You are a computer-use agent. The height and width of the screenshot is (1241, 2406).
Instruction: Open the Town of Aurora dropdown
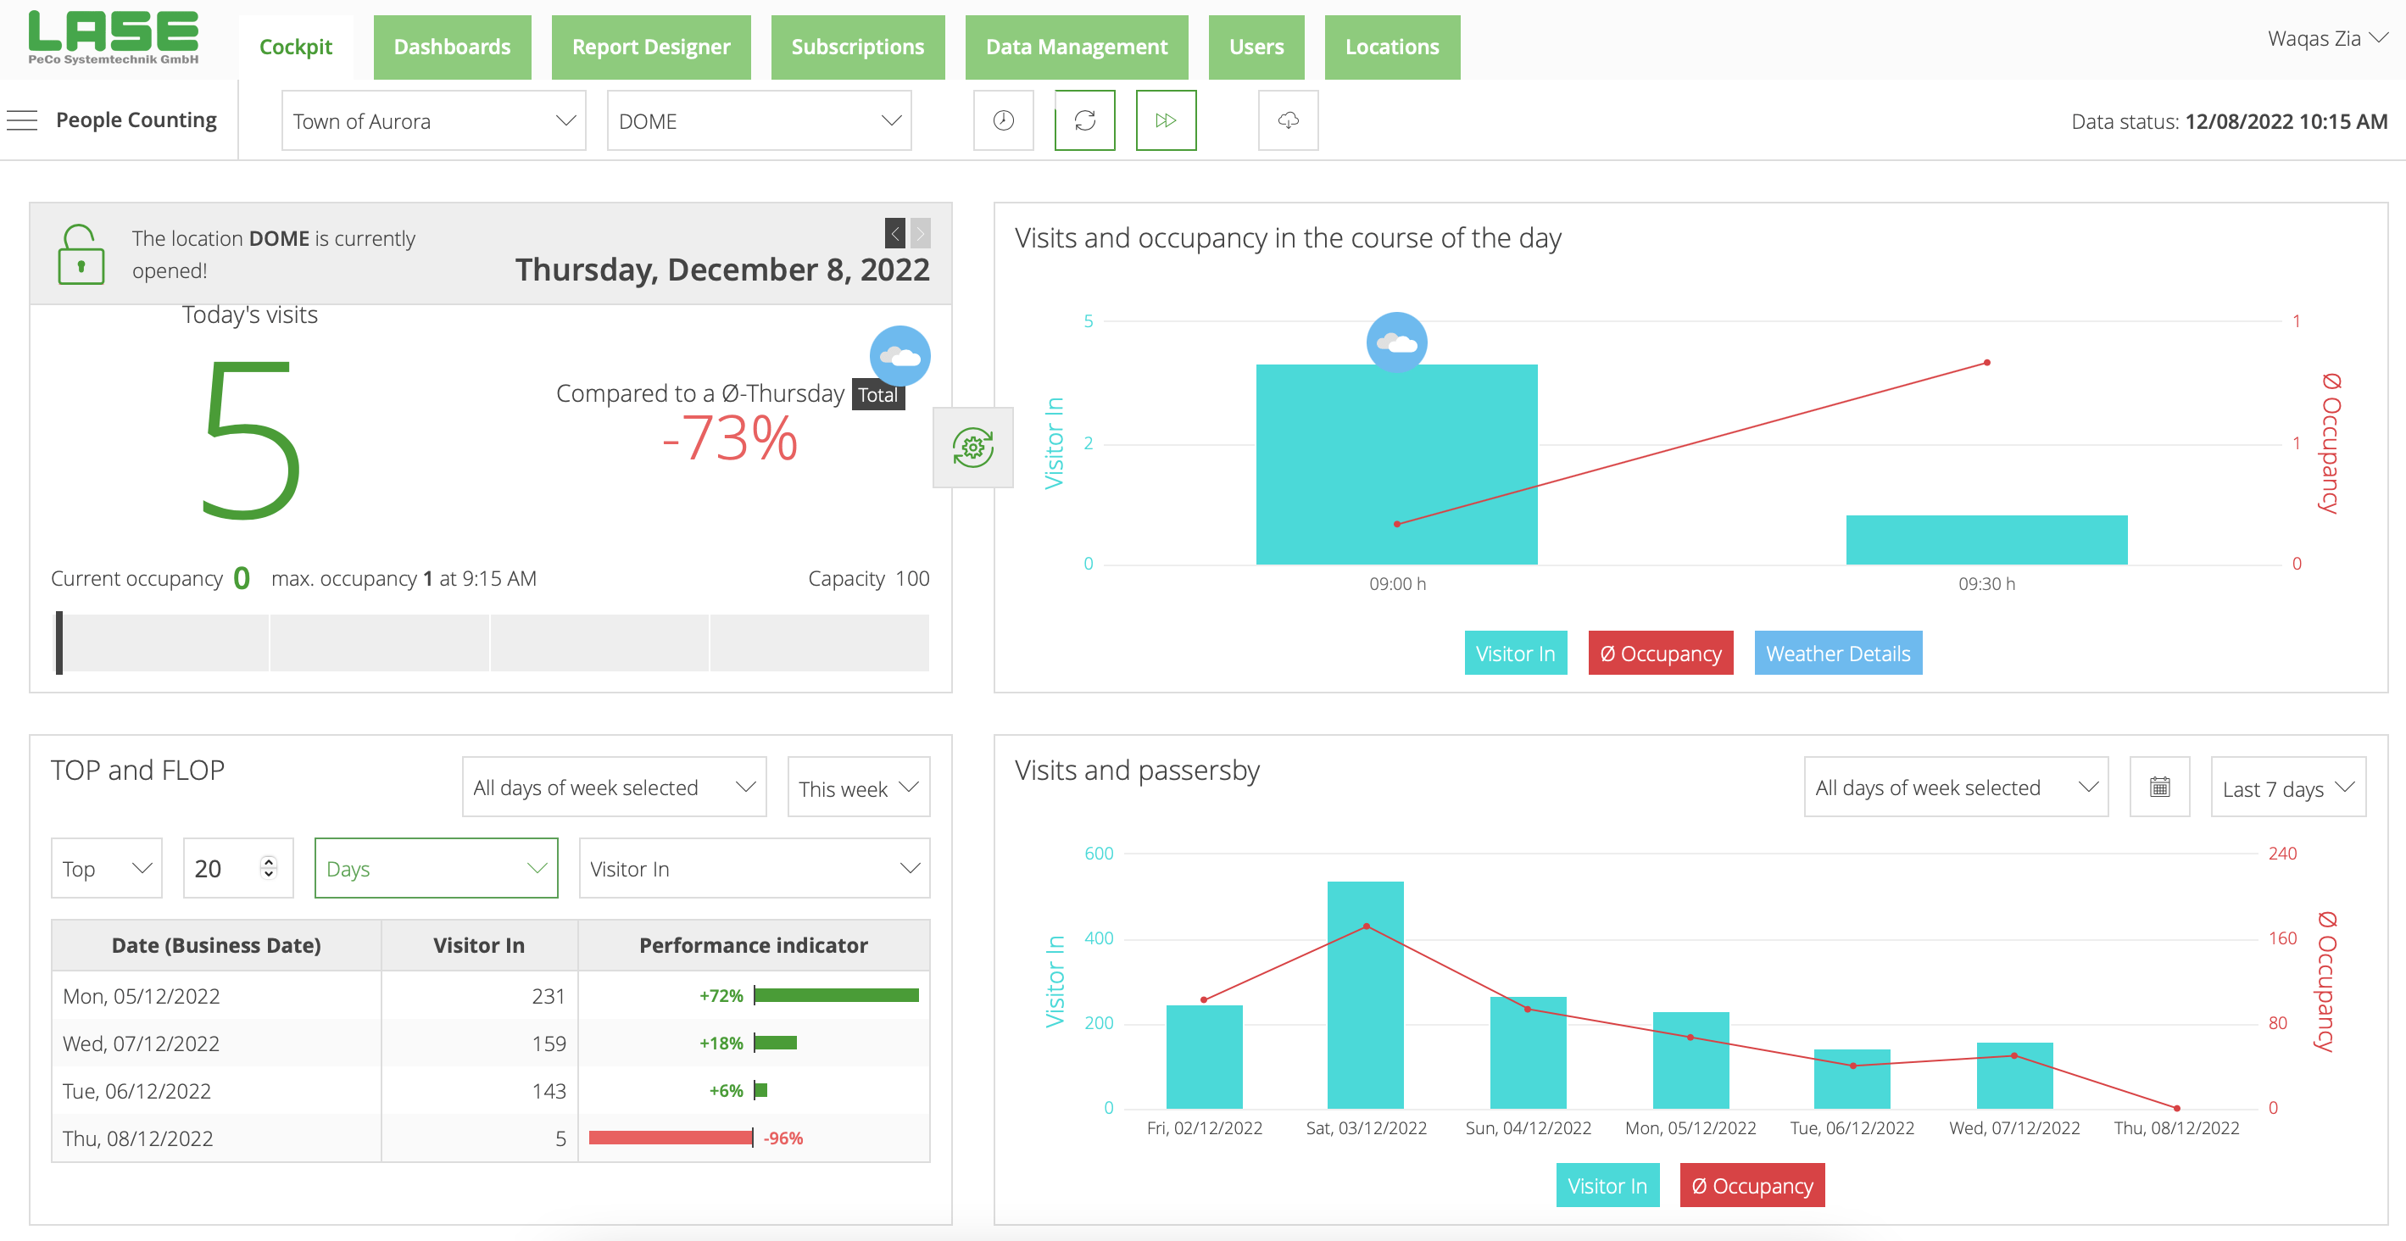point(433,120)
